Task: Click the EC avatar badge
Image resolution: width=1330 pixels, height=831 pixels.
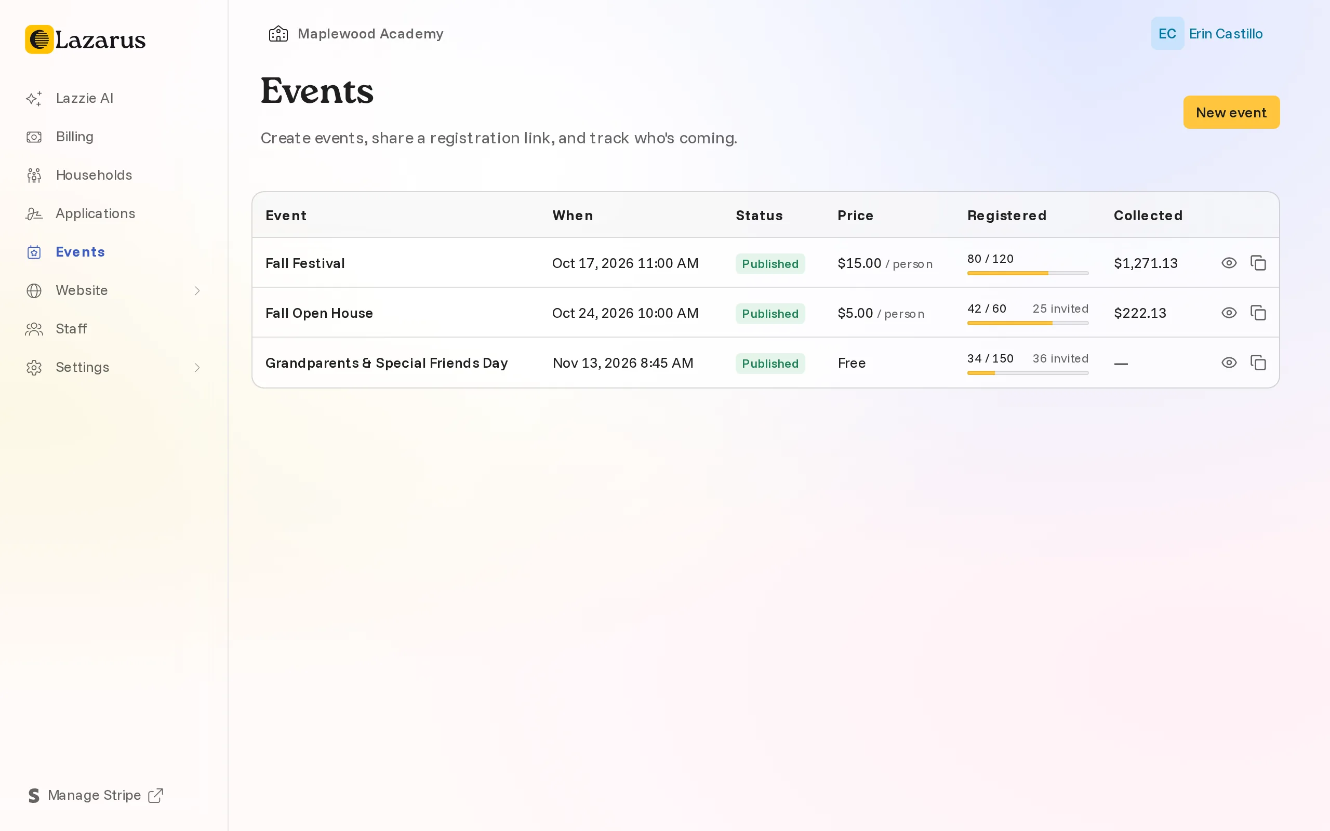Action: (1167, 34)
